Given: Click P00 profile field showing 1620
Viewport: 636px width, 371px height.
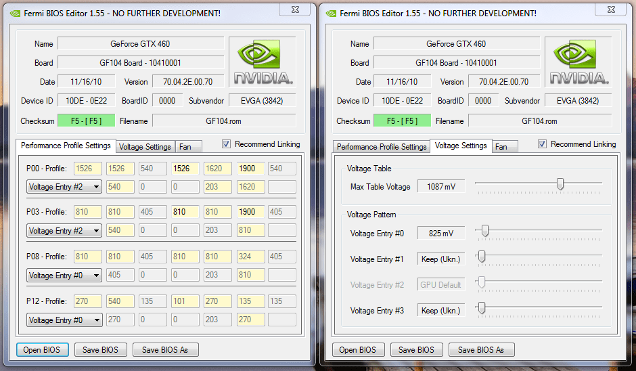Looking at the screenshot, I should [217, 169].
